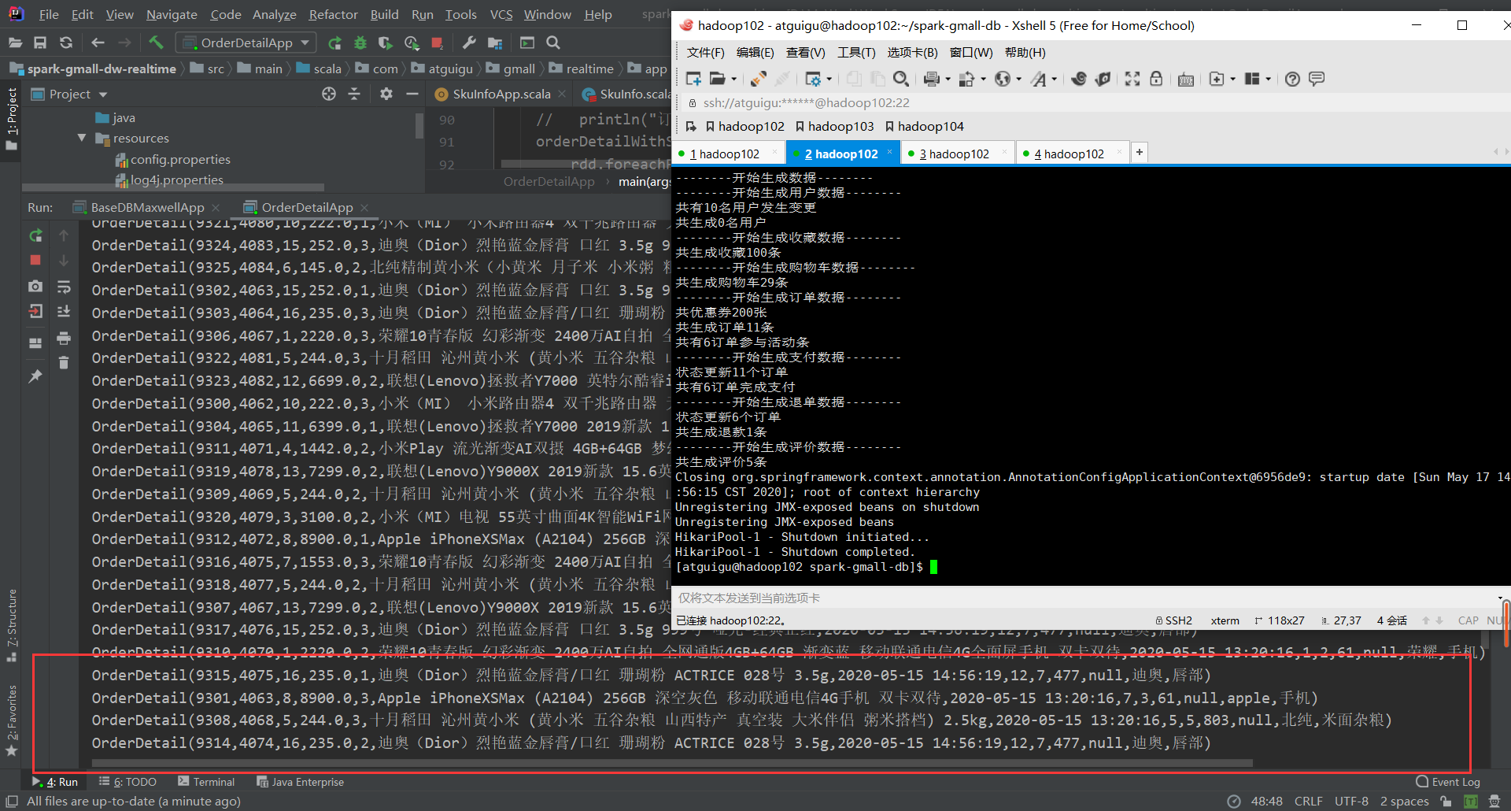1511x811 pixels.
Task: Click Run console horizontal scrollbar
Action: point(672,762)
